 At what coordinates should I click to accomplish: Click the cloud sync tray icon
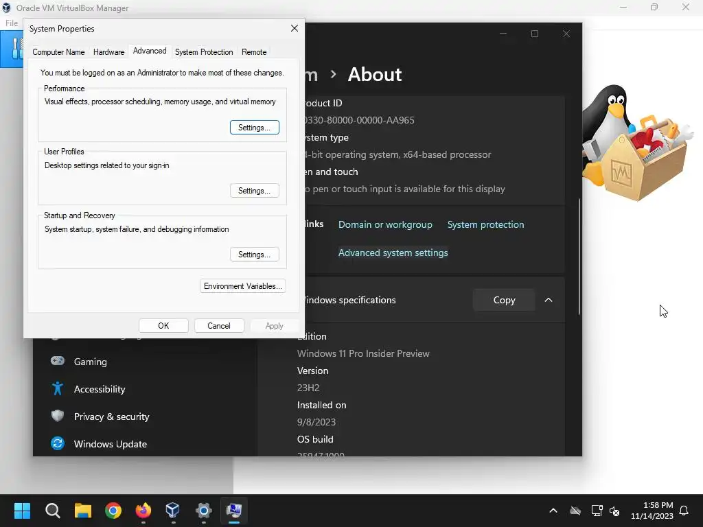click(x=575, y=511)
